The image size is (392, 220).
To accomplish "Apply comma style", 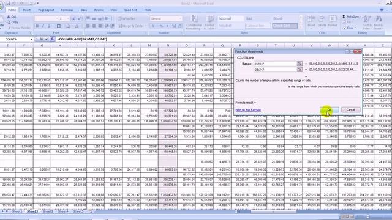I will tap(167, 26).
